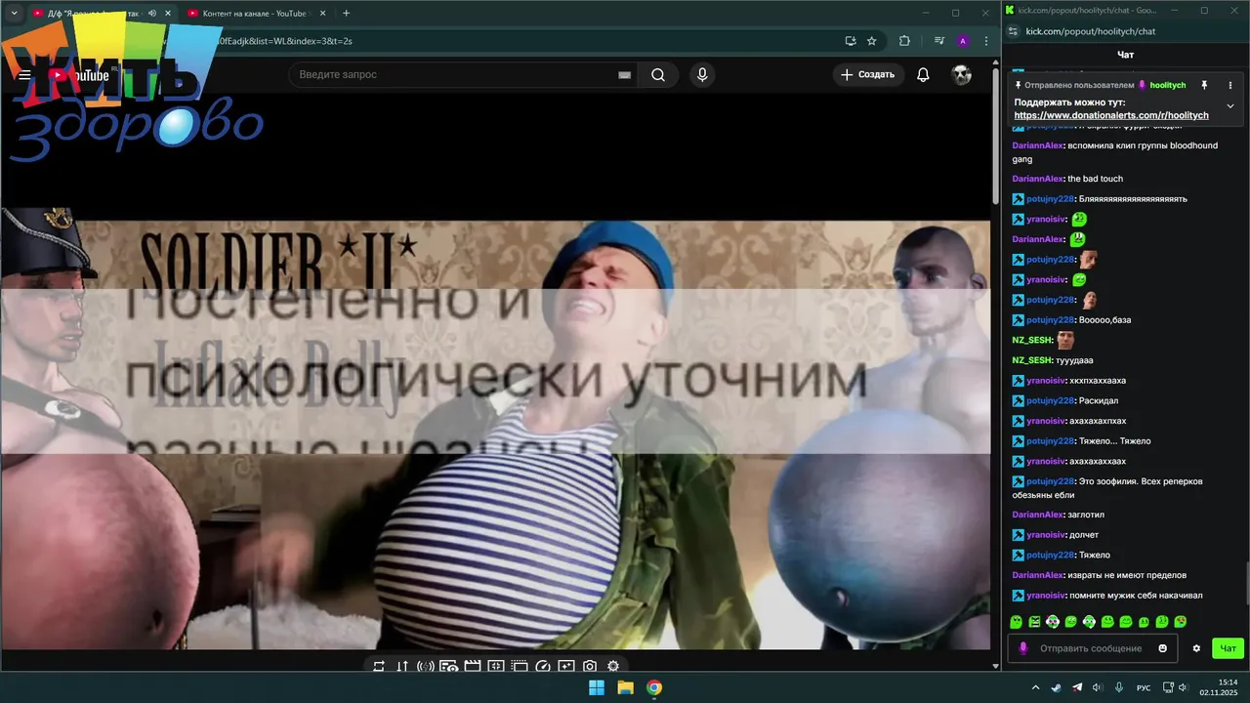Switch the РУС input language
Viewport: 1250px width, 703px height.
click(1144, 687)
